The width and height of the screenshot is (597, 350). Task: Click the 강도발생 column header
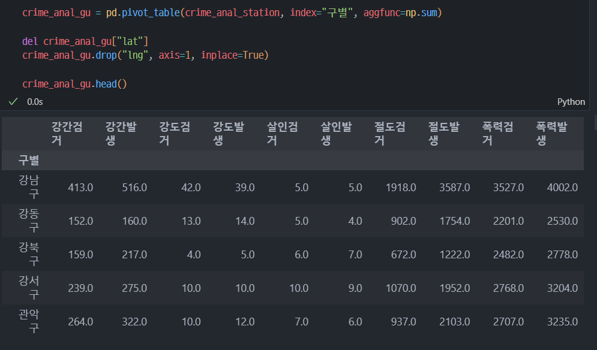(x=229, y=134)
